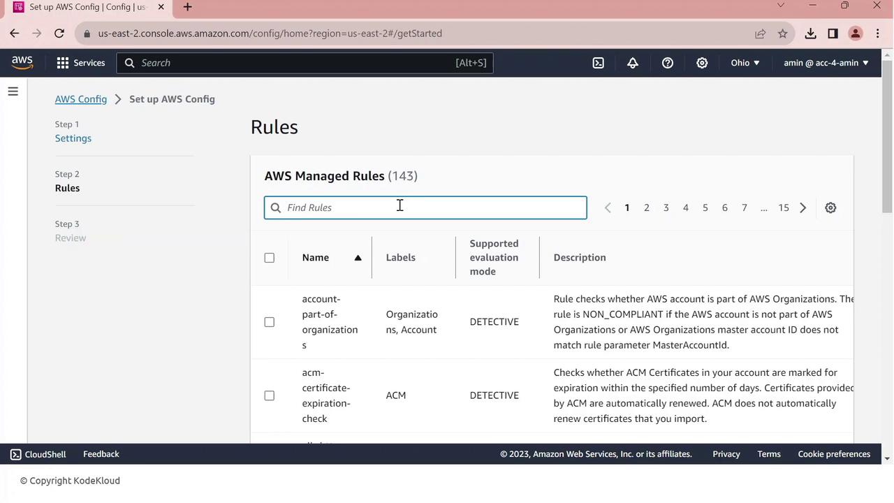Click the browser address bar URL
This screenshot has height=503, width=894.
pos(270,34)
